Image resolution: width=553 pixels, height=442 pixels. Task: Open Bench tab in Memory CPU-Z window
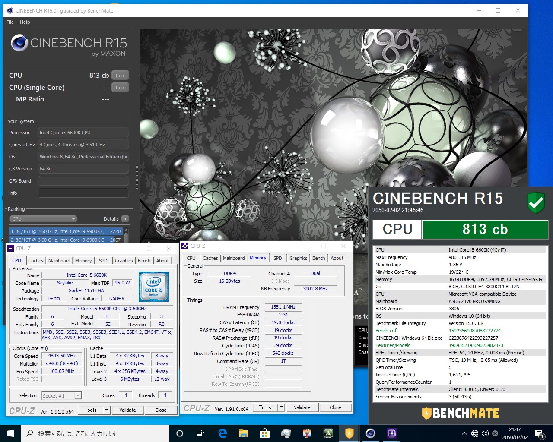point(319,258)
